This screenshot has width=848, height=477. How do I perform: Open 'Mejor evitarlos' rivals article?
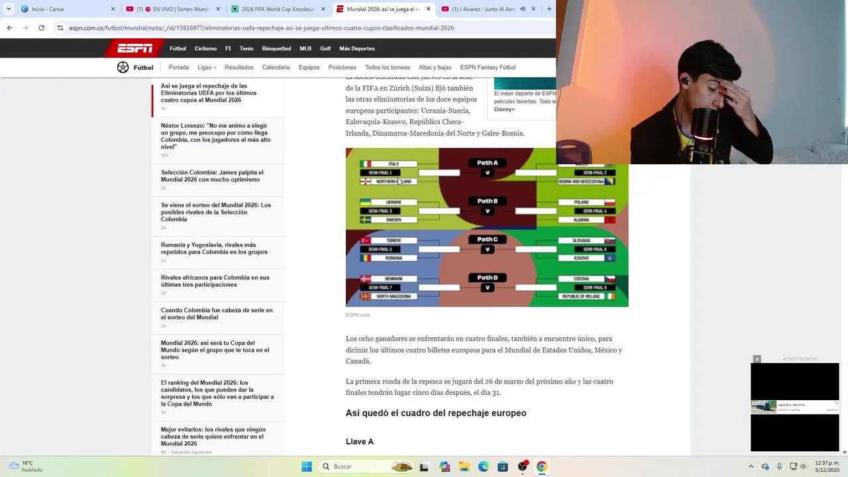213,436
